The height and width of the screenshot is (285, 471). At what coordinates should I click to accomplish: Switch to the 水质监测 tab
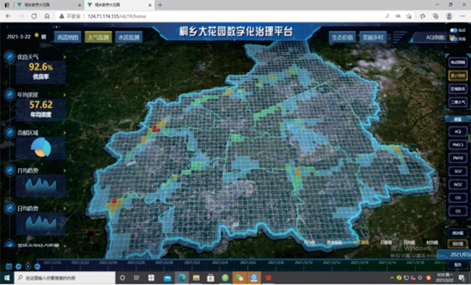click(x=128, y=37)
